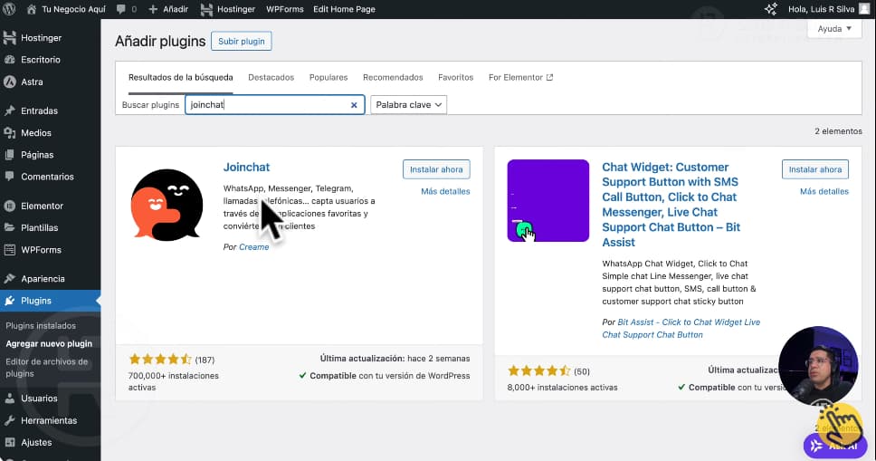Click the Hostinger icon in the sidebar

(10, 38)
